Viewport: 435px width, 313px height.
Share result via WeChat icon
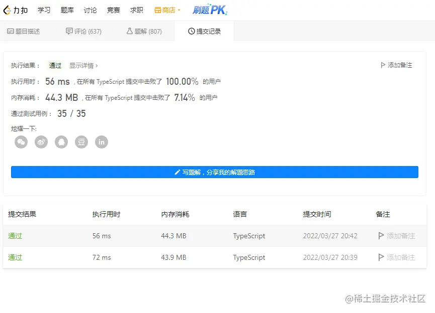[x=21, y=142]
